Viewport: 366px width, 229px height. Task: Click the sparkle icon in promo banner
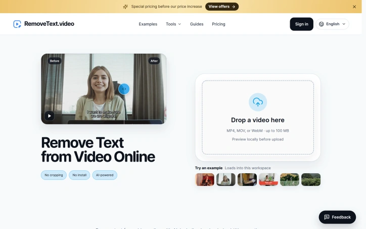tap(125, 7)
